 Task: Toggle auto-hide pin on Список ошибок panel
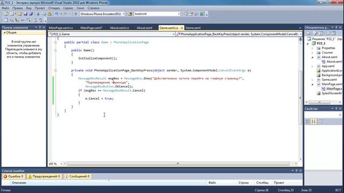pos(296,170)
